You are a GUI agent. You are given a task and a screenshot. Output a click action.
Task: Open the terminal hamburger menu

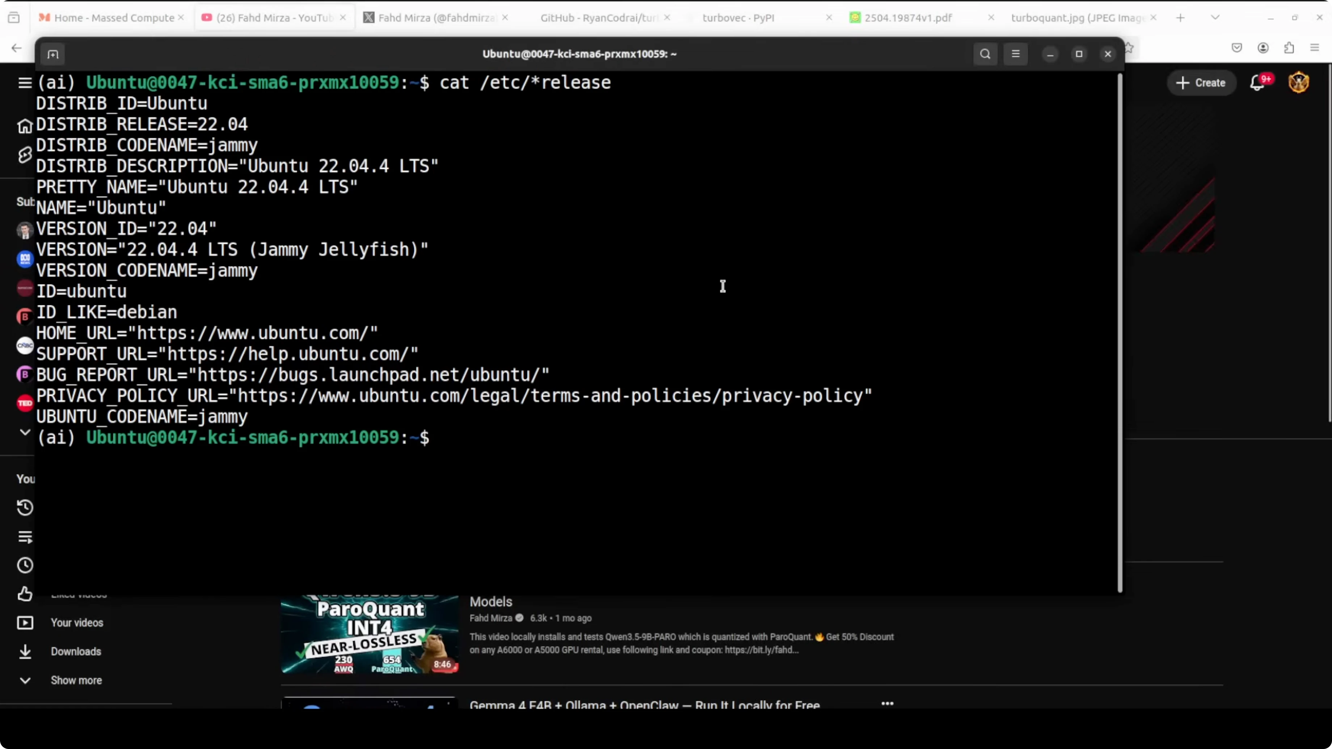(x=1016, y=54)
